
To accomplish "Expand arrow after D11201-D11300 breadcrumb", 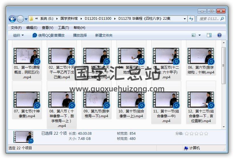I will (115, 19).
